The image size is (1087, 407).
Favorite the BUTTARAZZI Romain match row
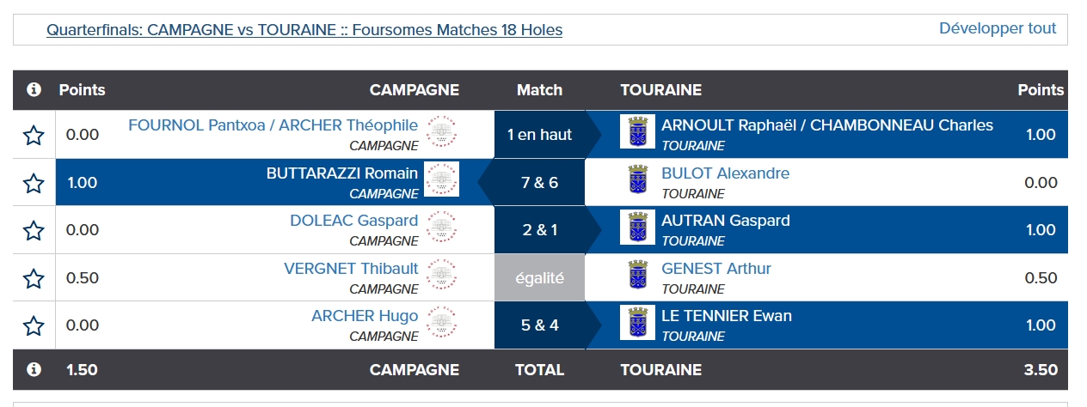(34, 183)
